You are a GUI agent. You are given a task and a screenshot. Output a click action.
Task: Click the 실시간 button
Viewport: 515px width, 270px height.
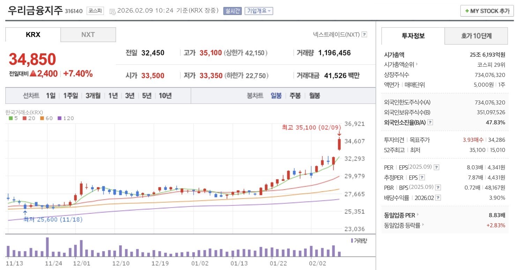tap(232, 11)
